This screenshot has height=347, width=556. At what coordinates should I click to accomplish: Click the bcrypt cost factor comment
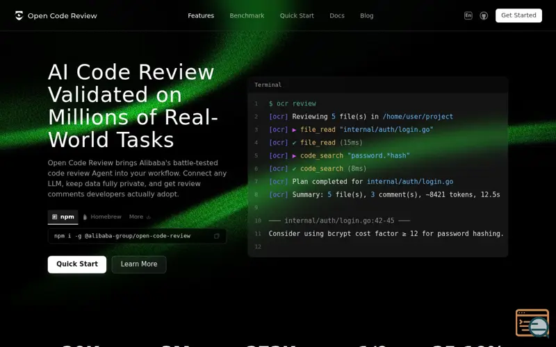coord(386,234)
